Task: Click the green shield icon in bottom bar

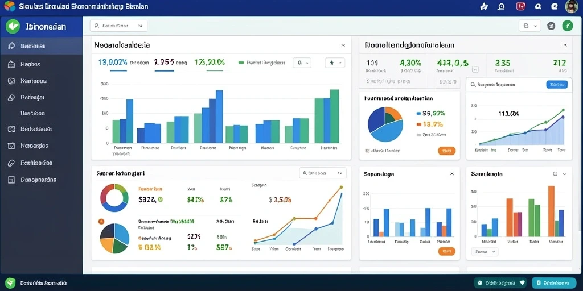Action: [x=11, y=283]
